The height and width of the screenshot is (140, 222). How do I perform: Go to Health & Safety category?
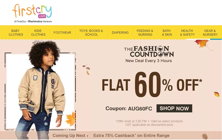click(187, 33)
